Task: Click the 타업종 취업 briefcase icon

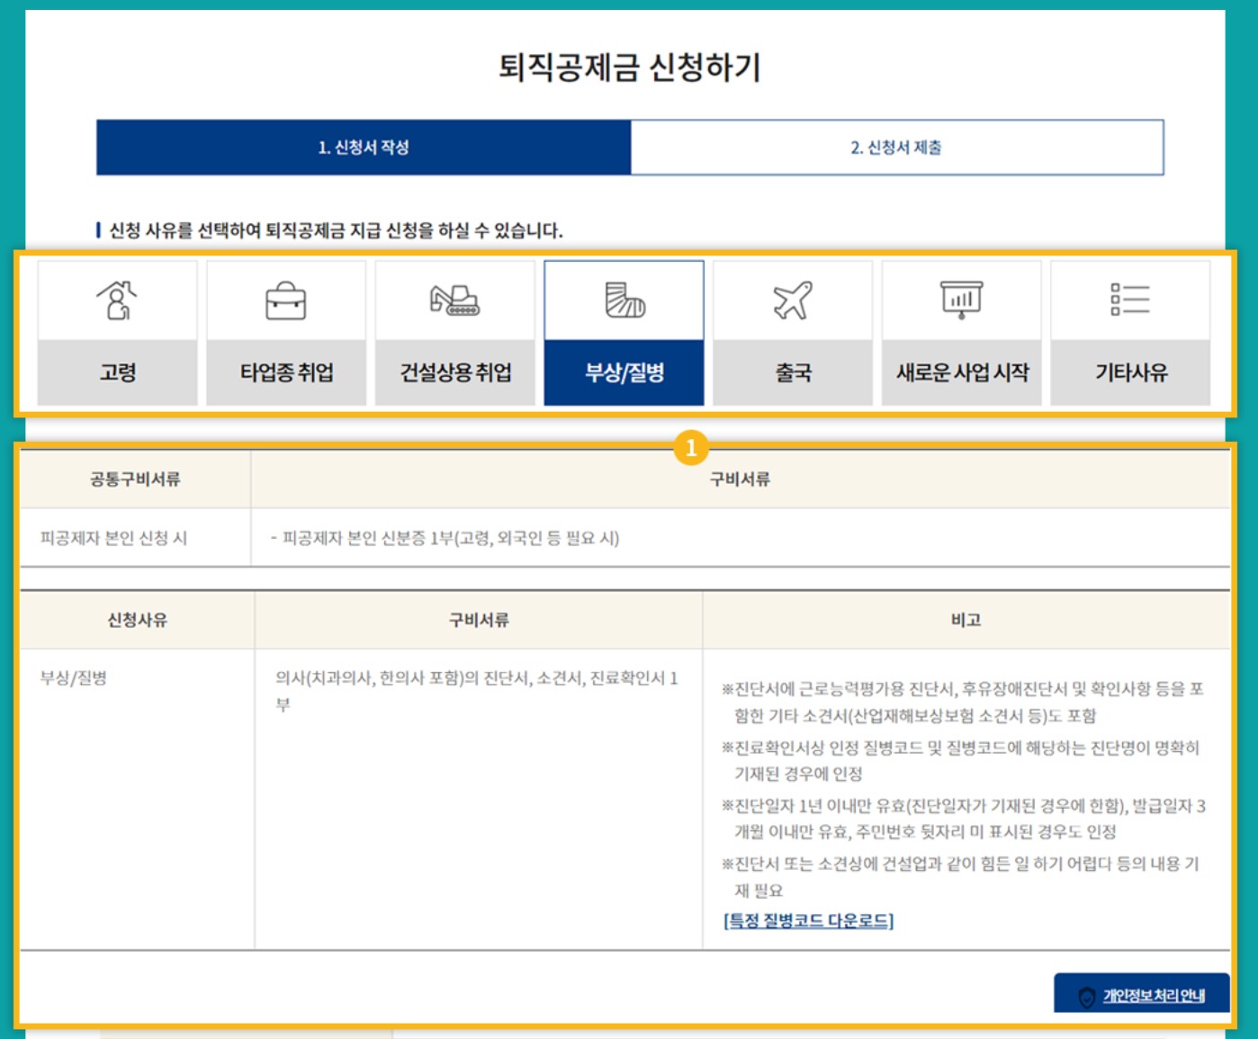Action: 285,300
